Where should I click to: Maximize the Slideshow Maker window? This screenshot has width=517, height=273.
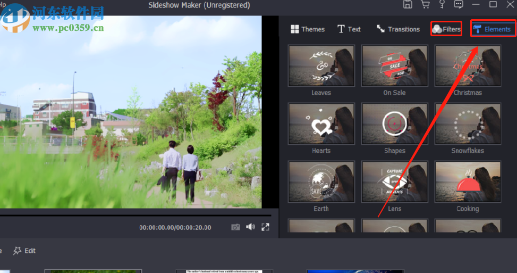pyautogui.click(x=493, y=4)
